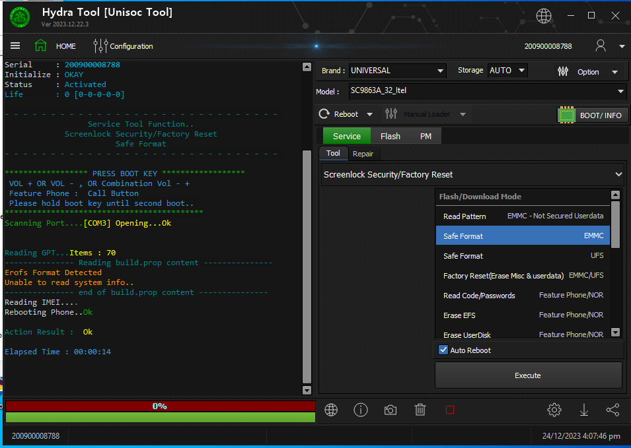Open Configuration sliders icon
Viewport: 631px width, 448px height.
[100, 46]
